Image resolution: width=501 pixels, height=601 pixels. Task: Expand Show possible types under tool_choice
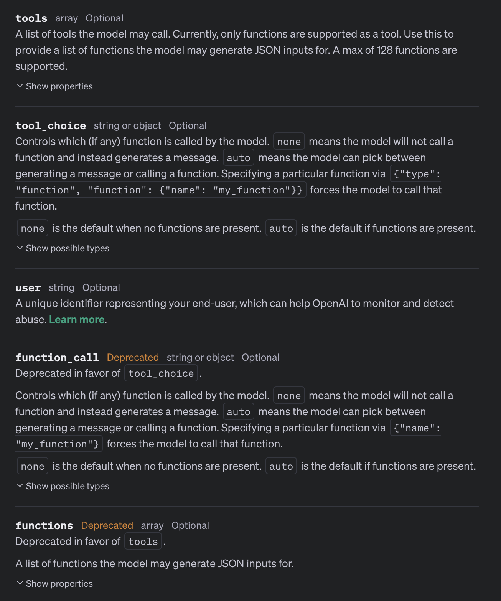coord(63,248)
